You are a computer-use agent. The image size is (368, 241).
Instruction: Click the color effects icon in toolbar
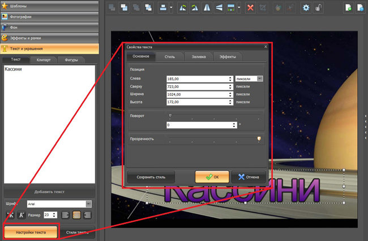[x=279, y=8]
